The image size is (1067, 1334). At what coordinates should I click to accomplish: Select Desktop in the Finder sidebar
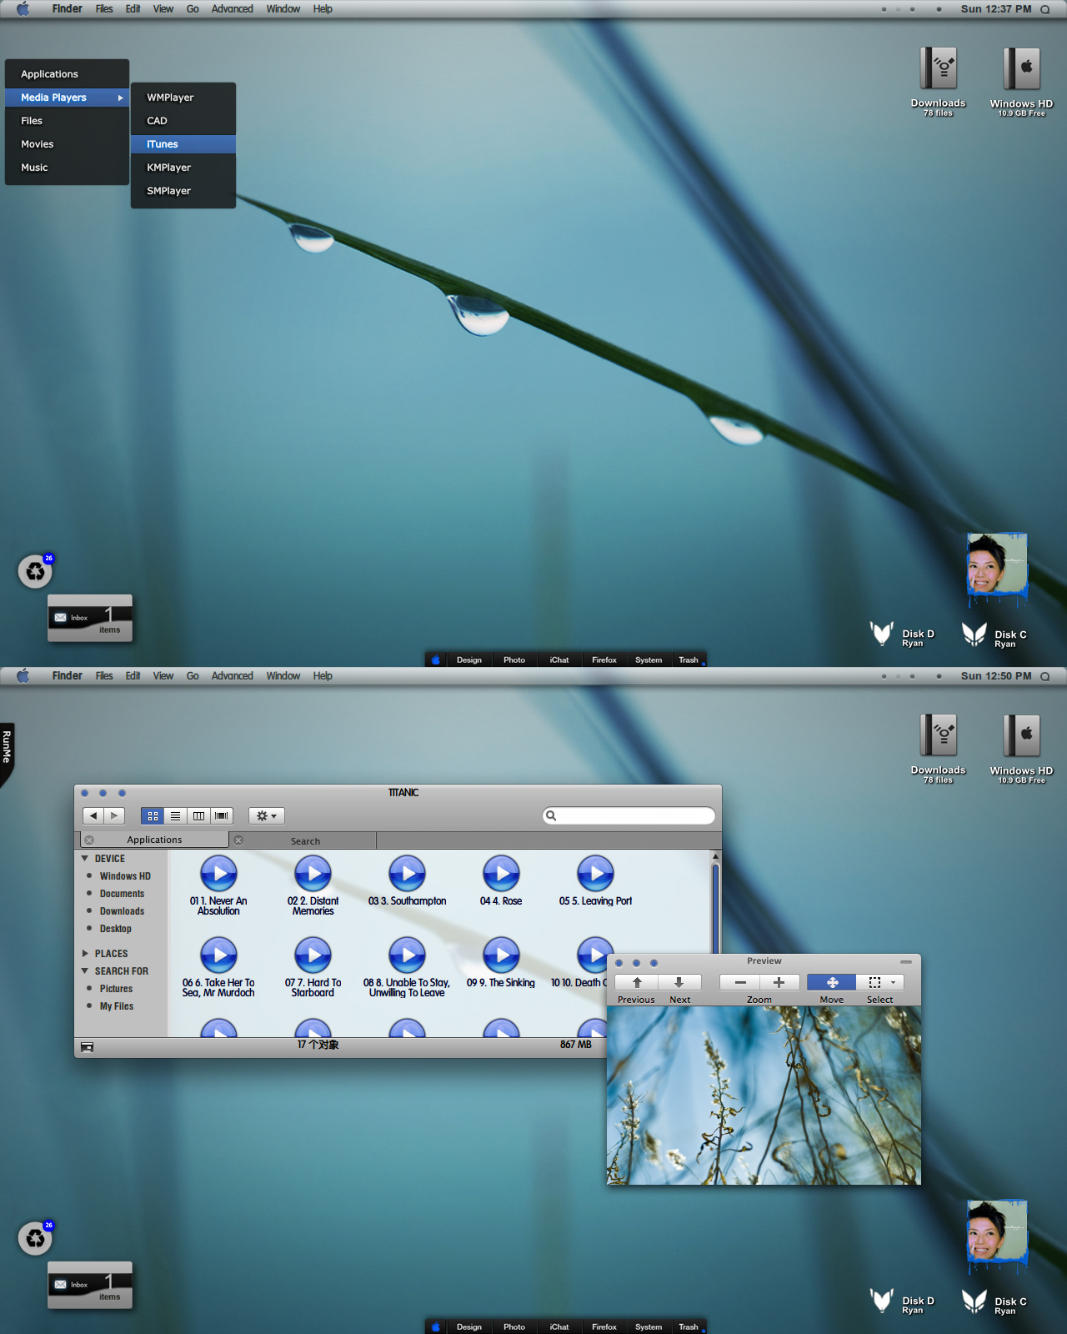pos(115,929)
